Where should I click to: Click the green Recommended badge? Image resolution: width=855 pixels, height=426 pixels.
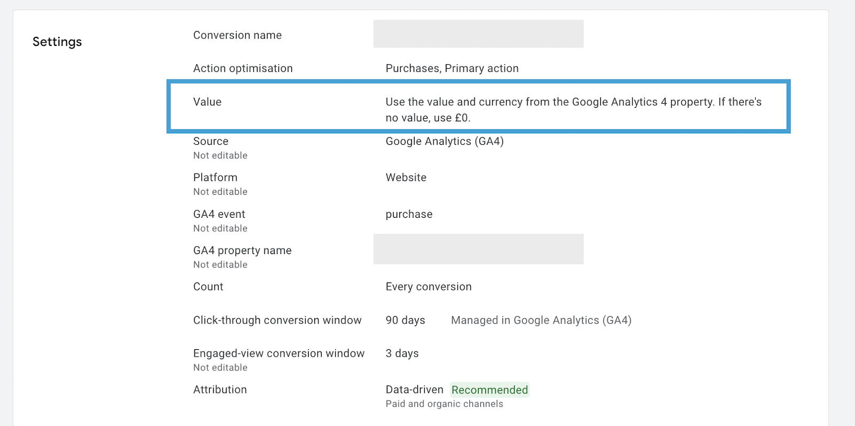(489, 390)
